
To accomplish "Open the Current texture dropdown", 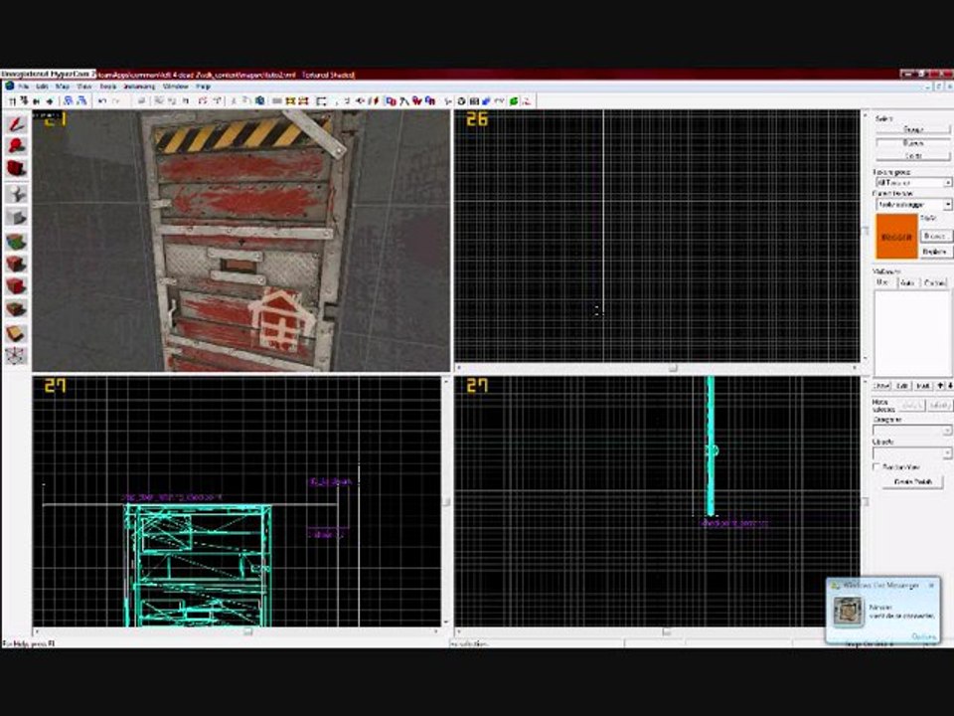I will [x=913, y=205].
